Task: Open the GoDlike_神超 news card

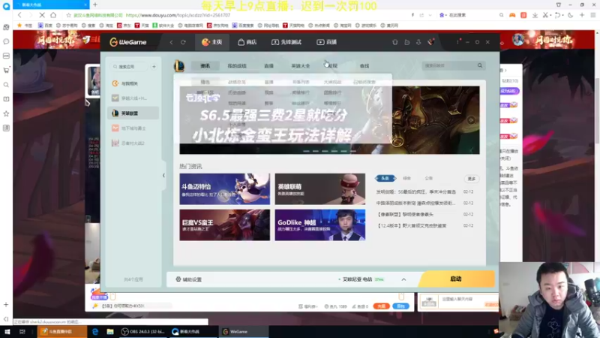Action: pyautogui.click(x=320, y=225)
